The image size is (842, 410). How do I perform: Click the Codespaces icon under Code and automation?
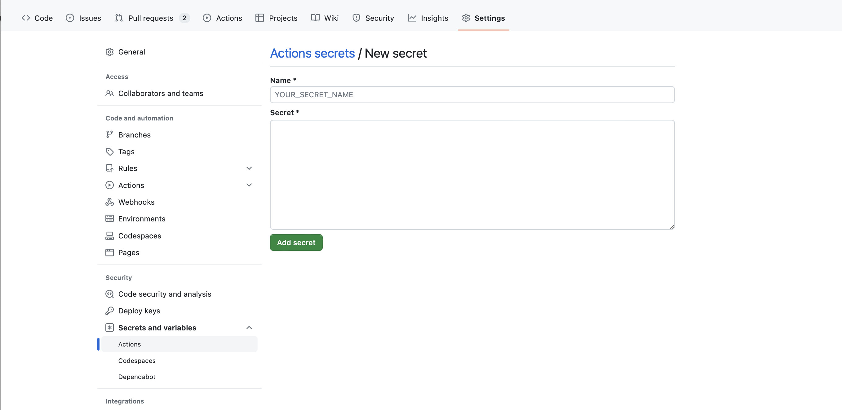click(x=109, y=236)
